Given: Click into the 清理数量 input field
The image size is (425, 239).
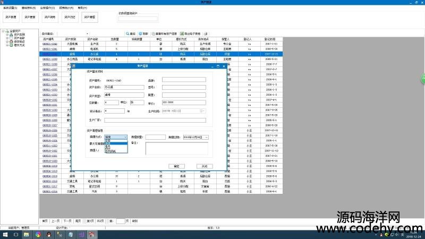Looking at the screenshot, I should (x=155, y=137).
